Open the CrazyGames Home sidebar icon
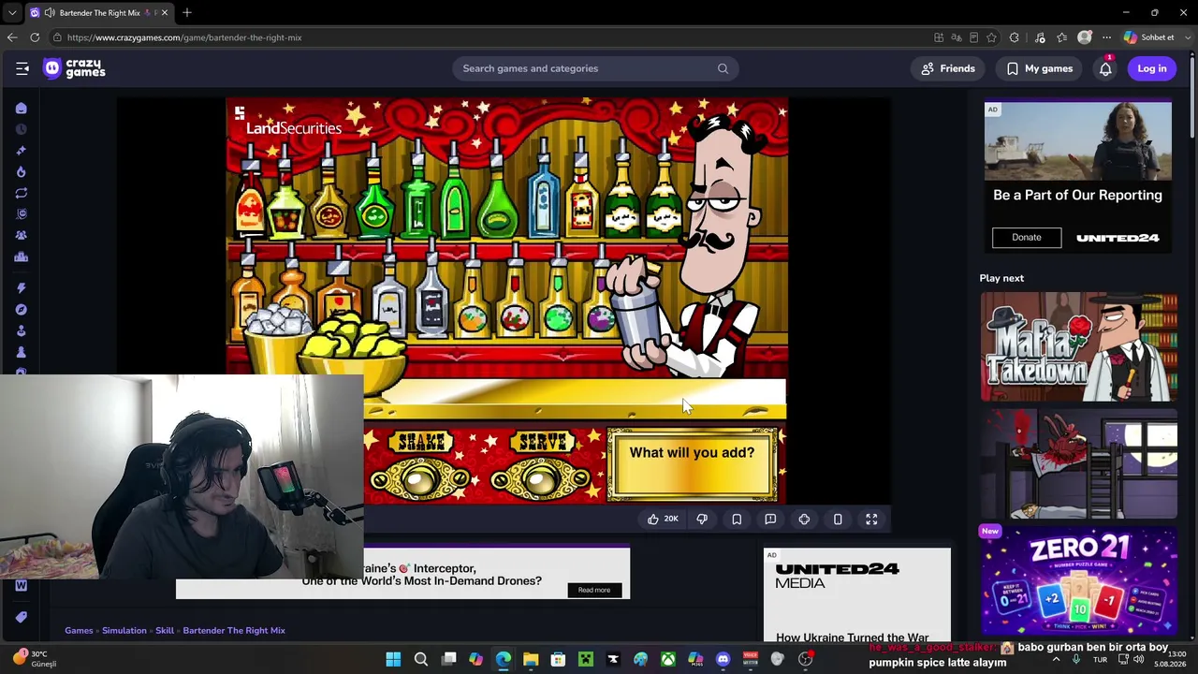 (21, 109)
